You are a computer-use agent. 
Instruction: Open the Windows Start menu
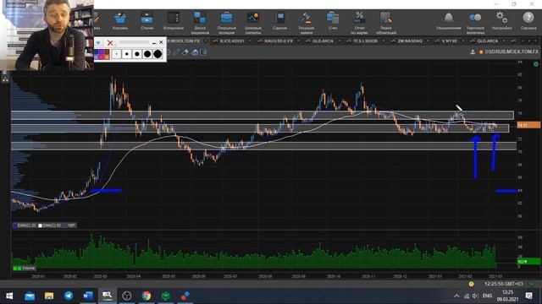tap(9, 296)
